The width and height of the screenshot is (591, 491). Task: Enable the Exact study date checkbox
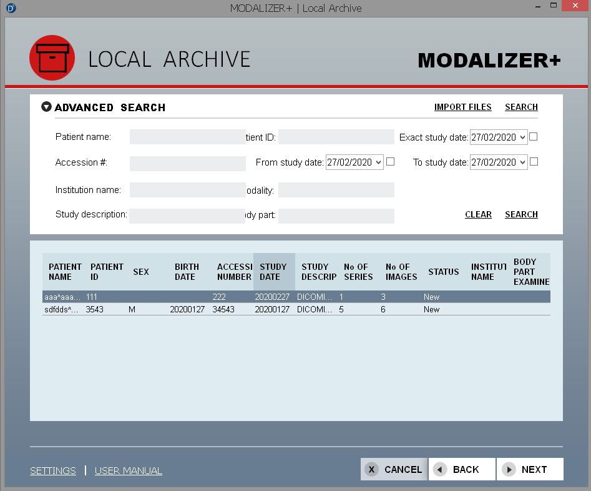click(x=534, y=137)
